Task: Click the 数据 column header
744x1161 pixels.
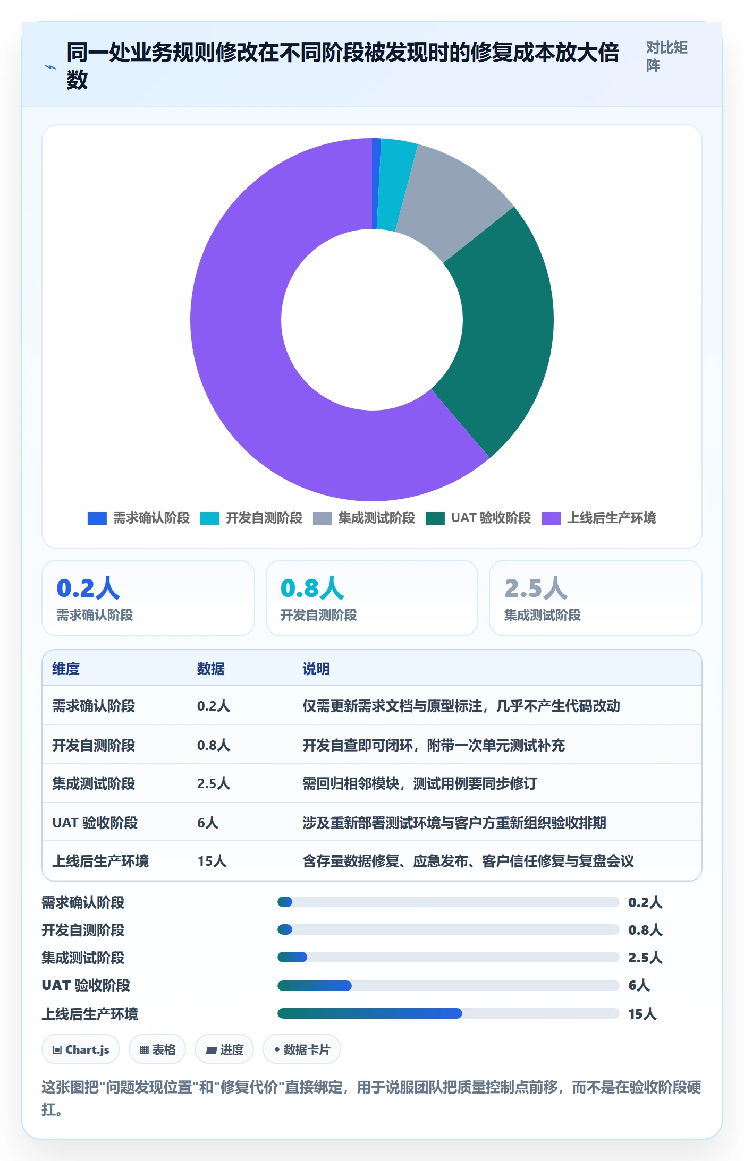Action: 211,669
